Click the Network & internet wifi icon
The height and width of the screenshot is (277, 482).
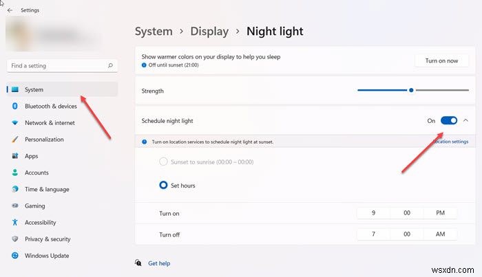coord(14,123)
